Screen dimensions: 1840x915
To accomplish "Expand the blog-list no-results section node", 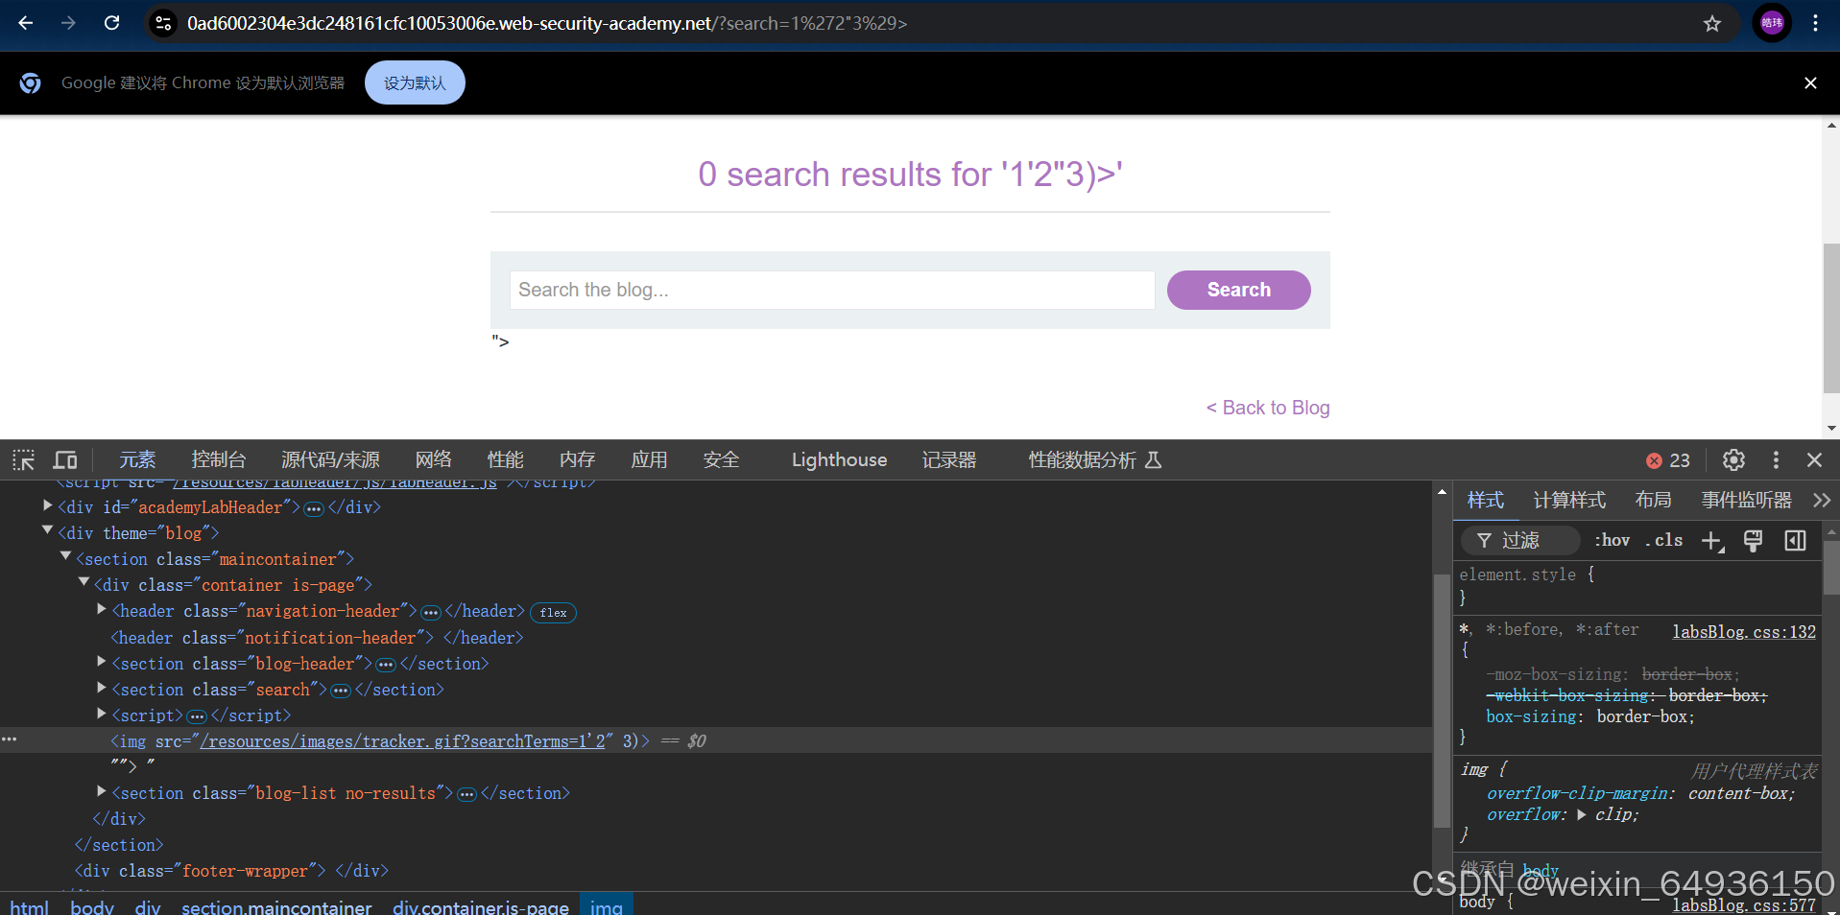I will tap(102, 791).
